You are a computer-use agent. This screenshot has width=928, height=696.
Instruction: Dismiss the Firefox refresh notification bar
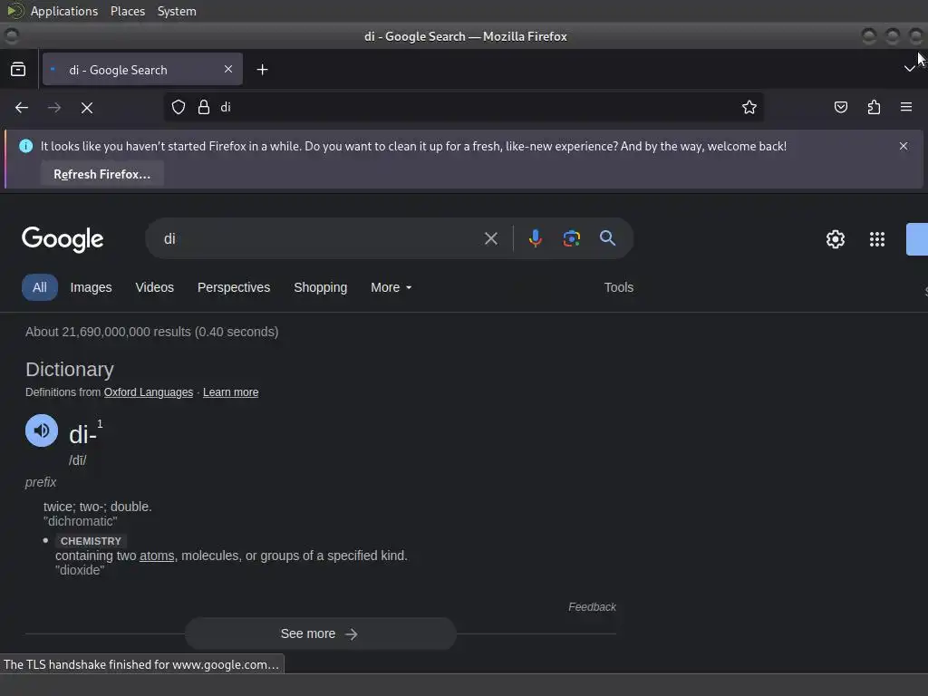coord(904,146)
